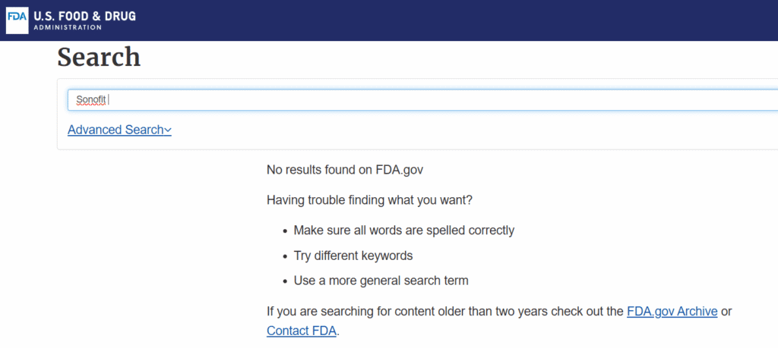Click the Having trouble finding text

370,200
